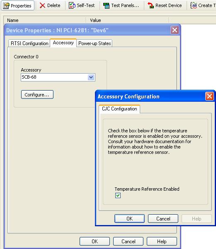The width and height of the screenshot is (216, 249).
Task: Run Self-Test from the toolbar icon
Action: pyautogui.click(x=72, y=5)
